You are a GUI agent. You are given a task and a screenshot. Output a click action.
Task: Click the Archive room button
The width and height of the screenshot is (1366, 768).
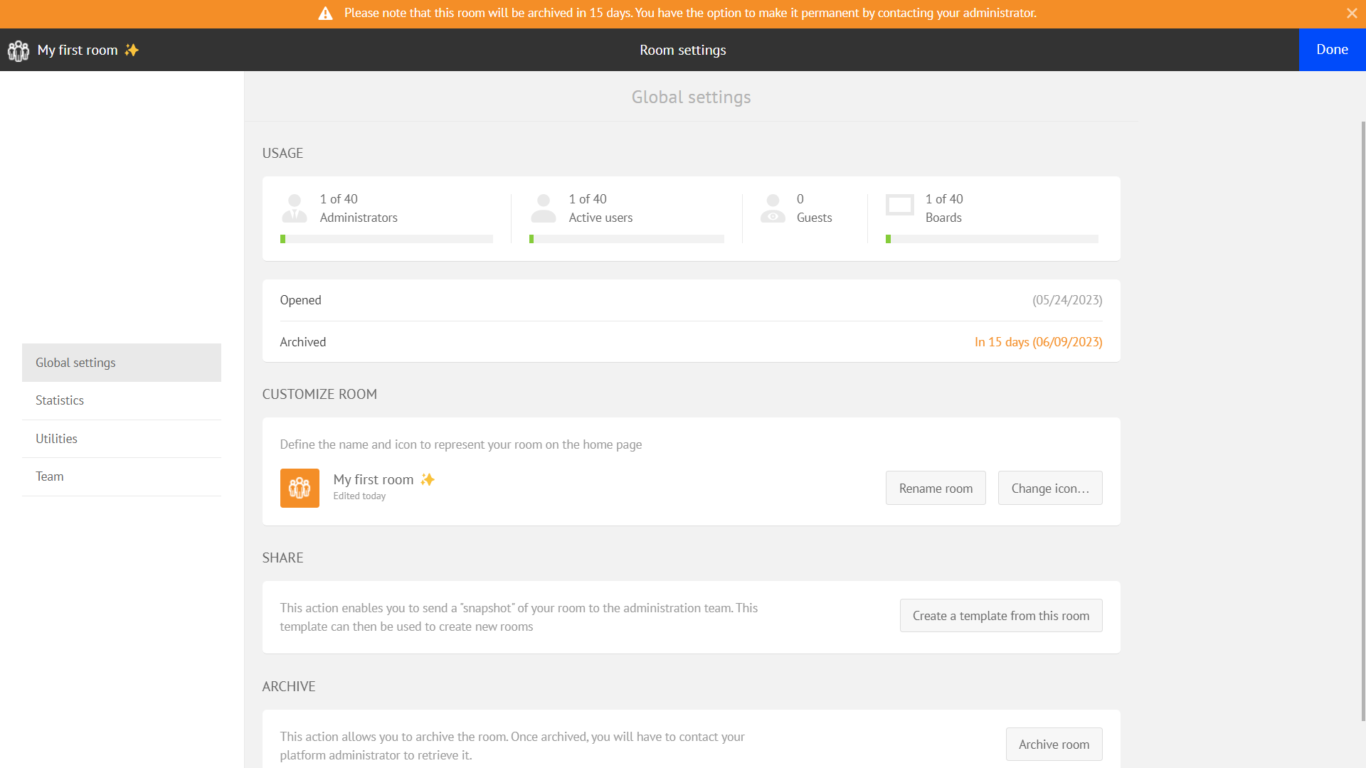click(1054, 745)
